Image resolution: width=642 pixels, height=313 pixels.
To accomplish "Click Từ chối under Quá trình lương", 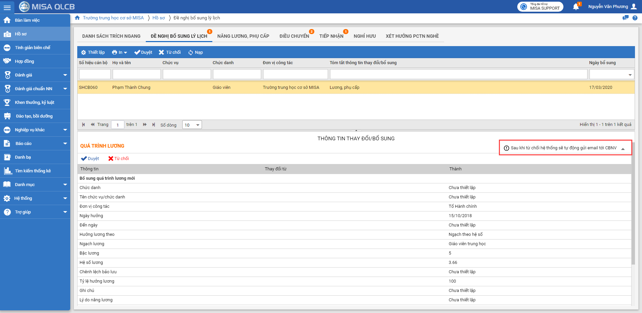I will coord(119,159).
